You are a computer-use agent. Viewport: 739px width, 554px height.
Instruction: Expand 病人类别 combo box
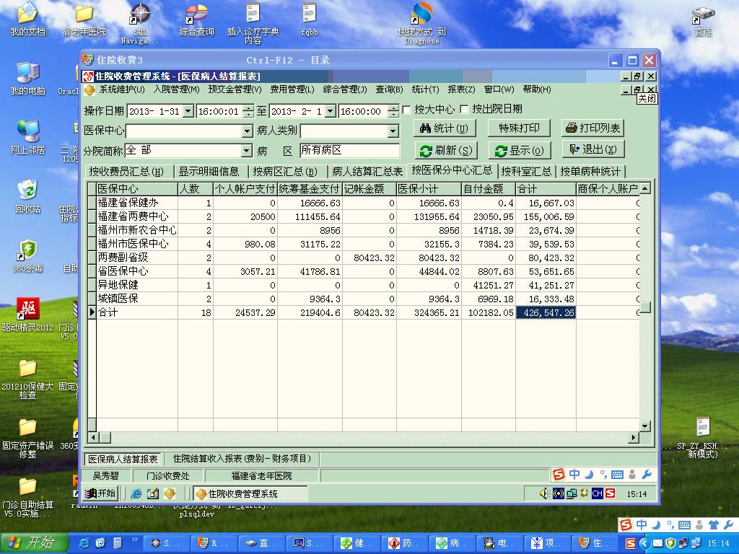[393, 131]
